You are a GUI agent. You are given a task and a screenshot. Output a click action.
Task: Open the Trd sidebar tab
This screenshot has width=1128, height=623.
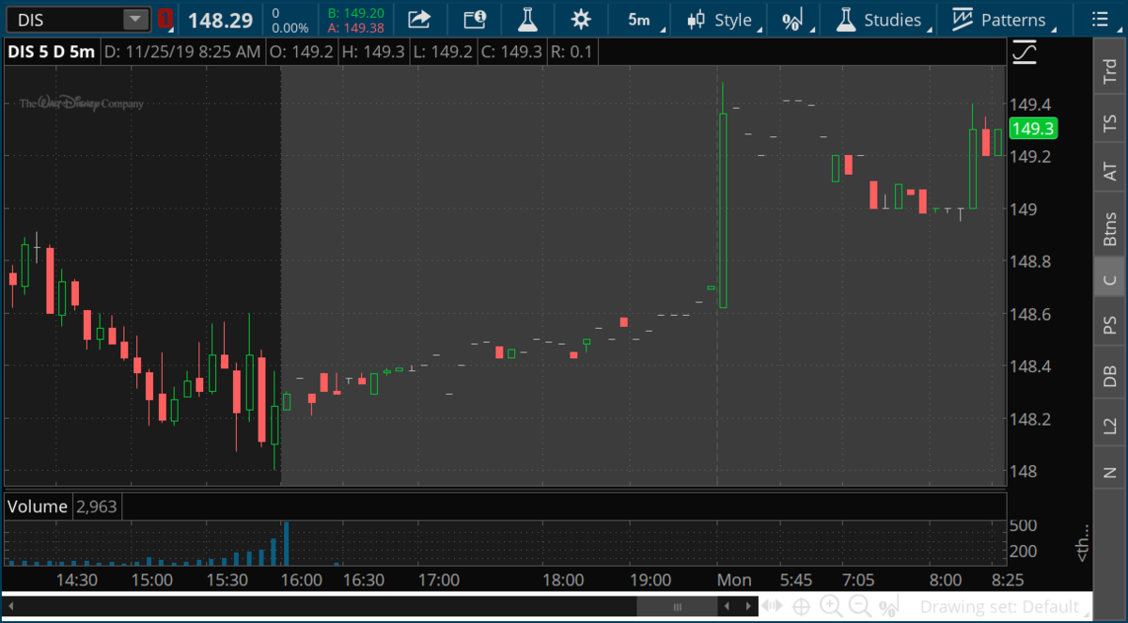pyautogui.click(x=1110, y=73)
